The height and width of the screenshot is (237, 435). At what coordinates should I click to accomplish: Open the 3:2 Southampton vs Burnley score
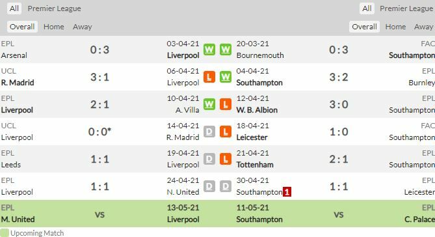click(339, 77)
